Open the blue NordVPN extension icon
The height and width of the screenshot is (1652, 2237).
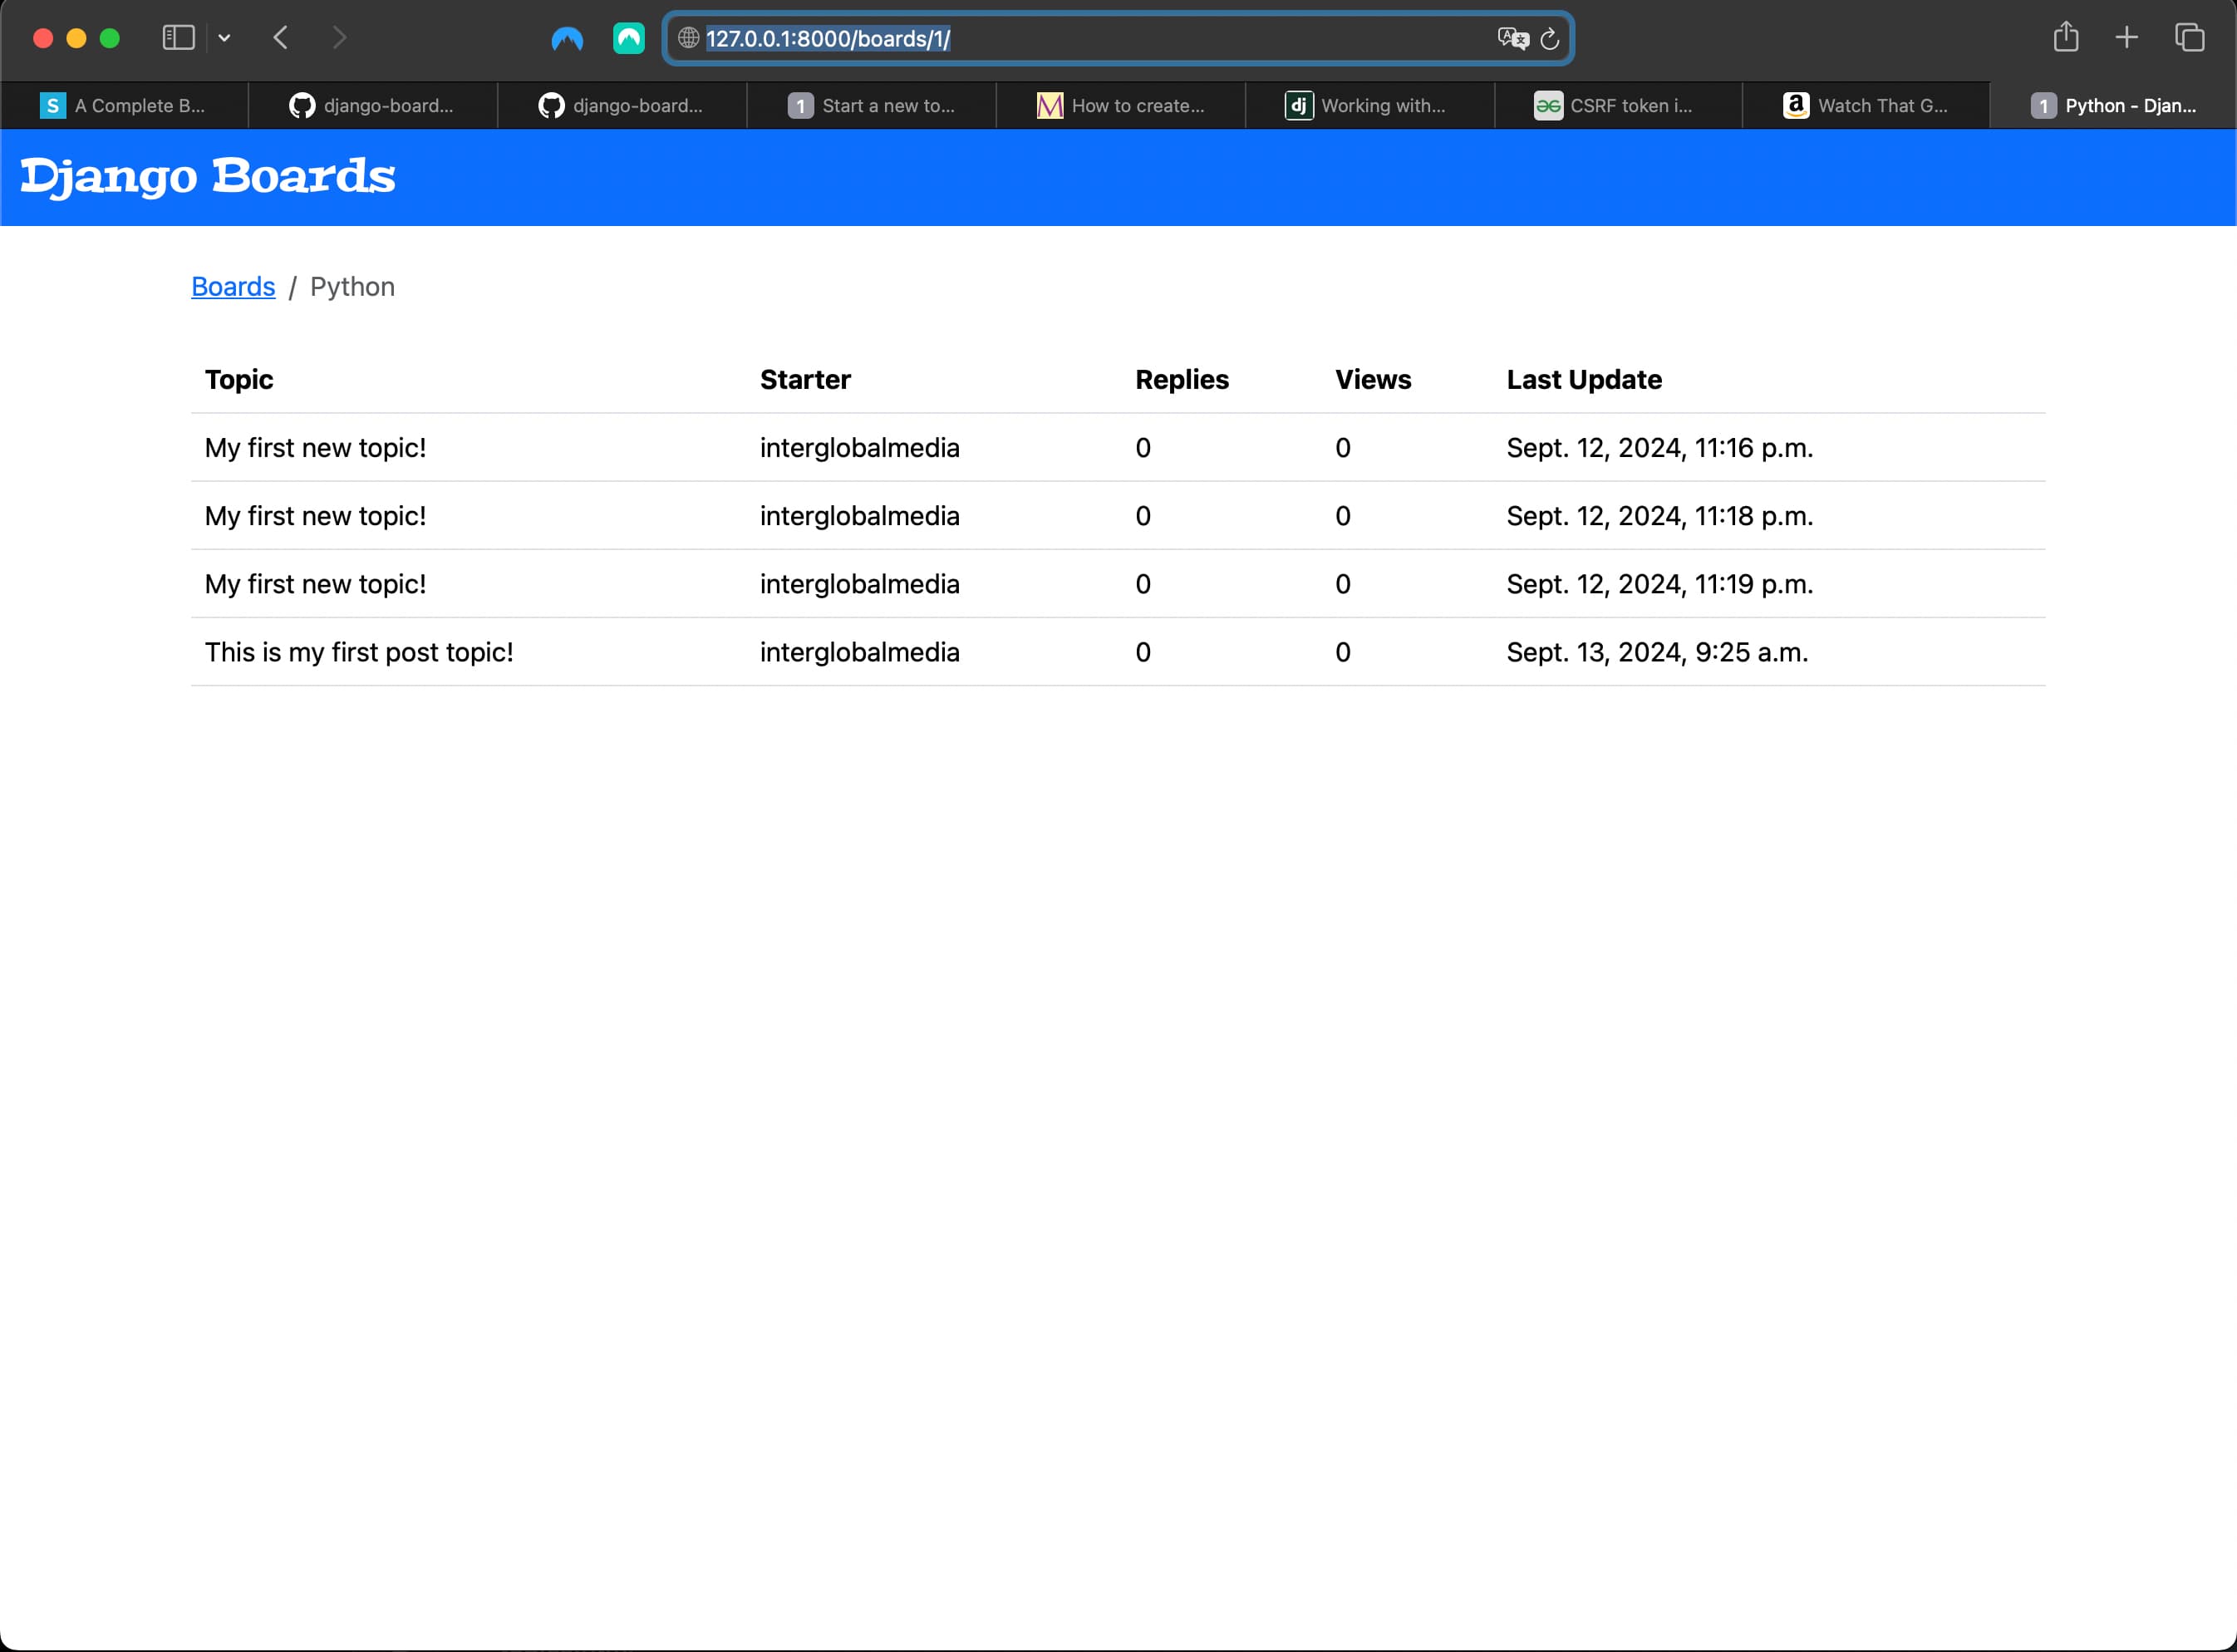pos(567,39)
